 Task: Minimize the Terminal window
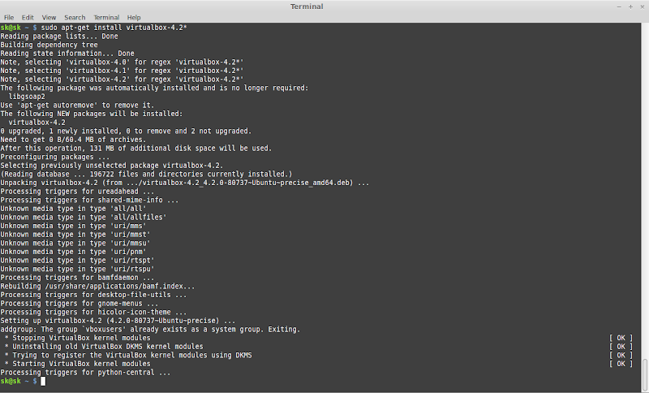coord(619,6)
